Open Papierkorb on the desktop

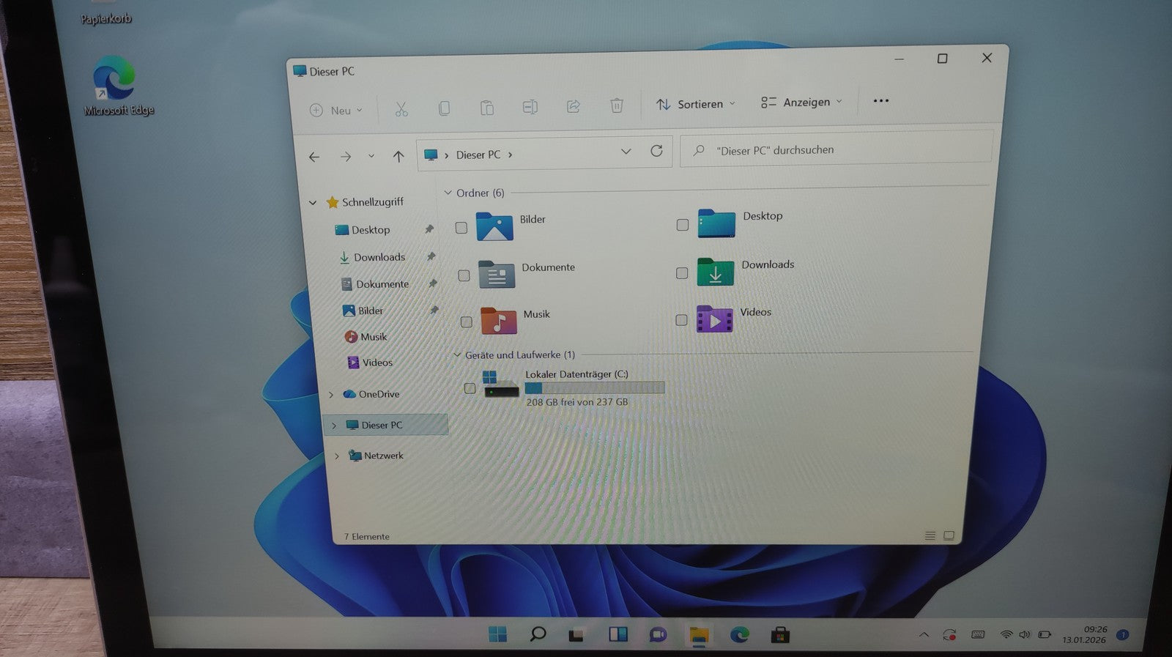[106, 13]
